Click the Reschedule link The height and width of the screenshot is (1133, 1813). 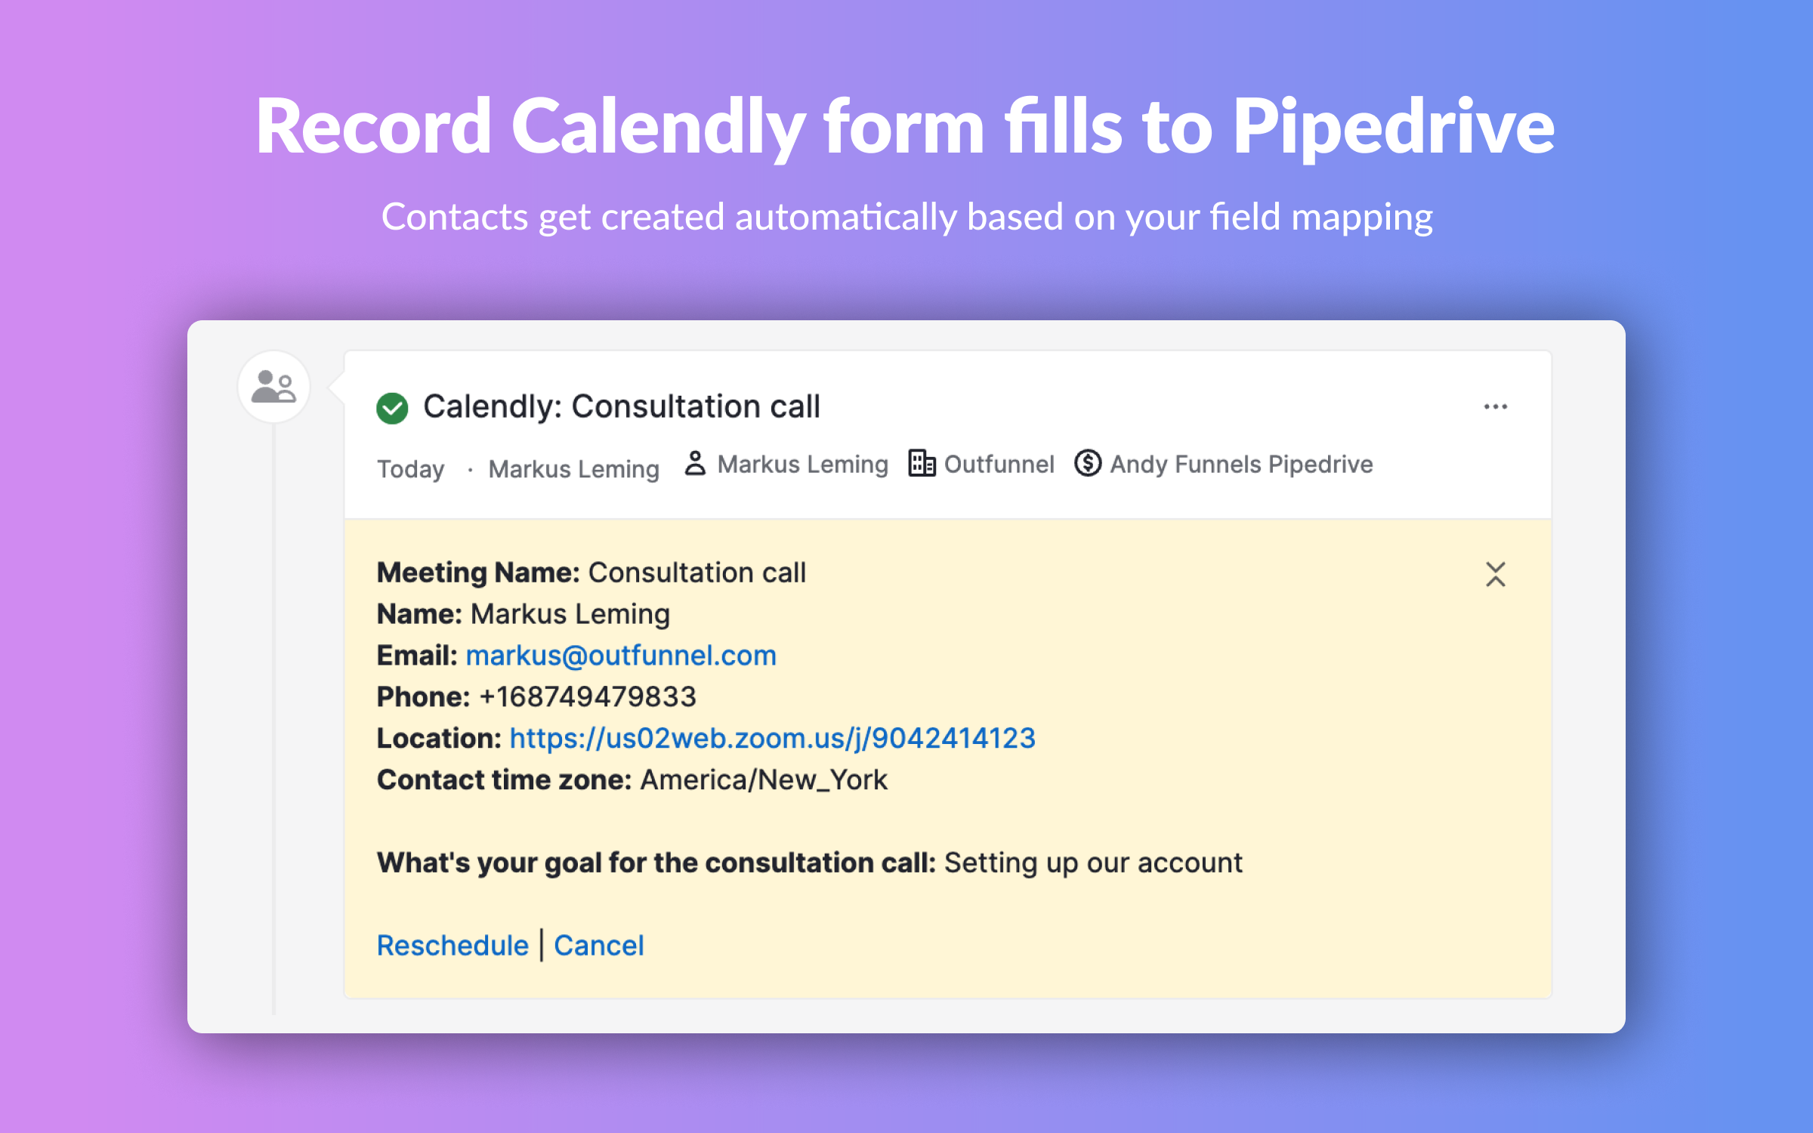(452, 945)
